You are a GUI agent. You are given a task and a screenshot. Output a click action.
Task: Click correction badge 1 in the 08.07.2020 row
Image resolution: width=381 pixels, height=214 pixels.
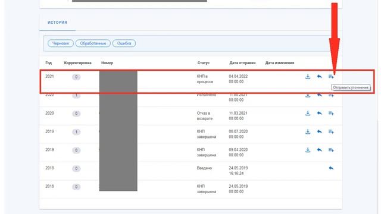coord(76,132)
